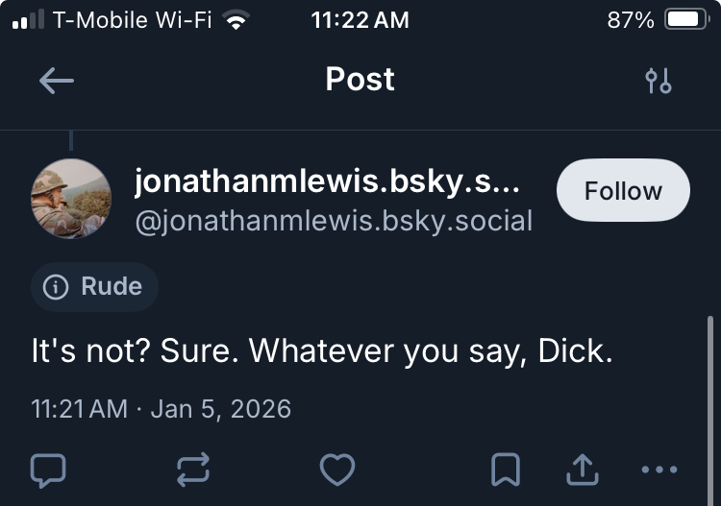721x506 pixels.
Task: Select the post text "Whatever you say, Dick."
Action: pyautogui.click(x=431, y=350)
